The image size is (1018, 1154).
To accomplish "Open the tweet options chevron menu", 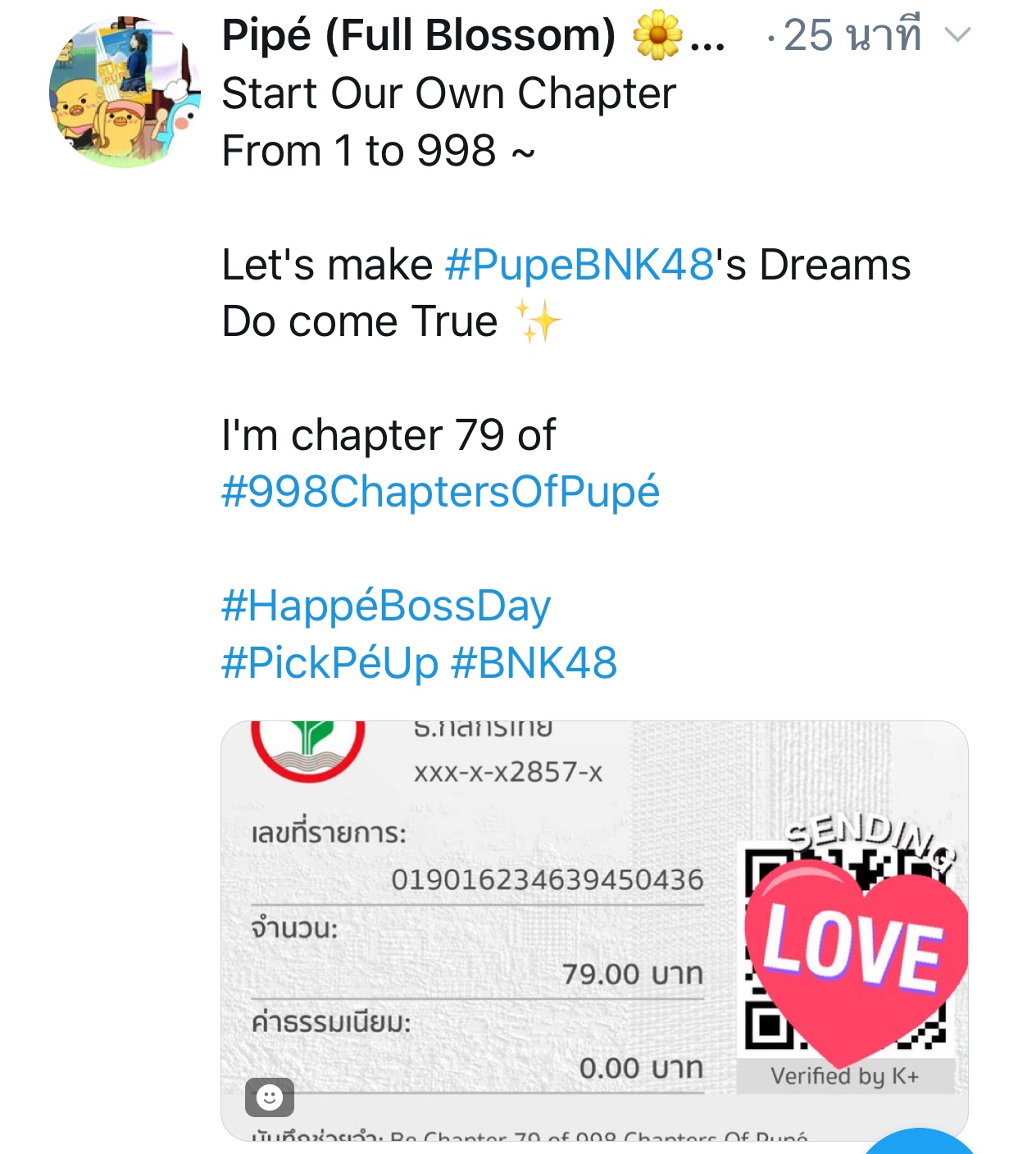I will 957,35.
